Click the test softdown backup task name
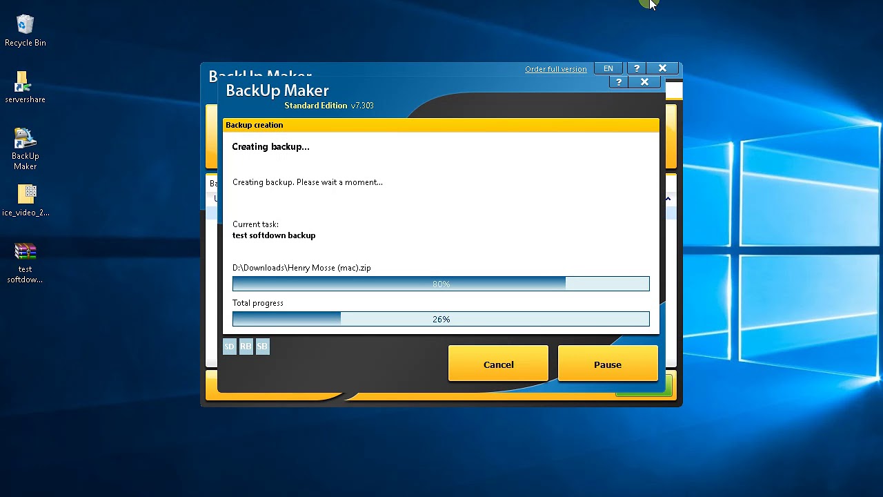This screenshot has height=497, width=883. [x=274, y=235]
